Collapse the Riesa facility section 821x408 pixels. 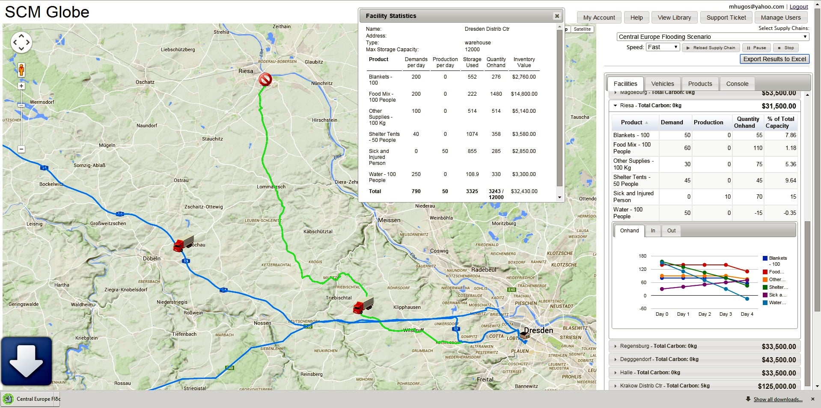pyautogui.click(x=705, y=106)
